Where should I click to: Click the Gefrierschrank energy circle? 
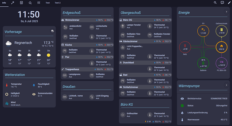[x=222, y=31]
